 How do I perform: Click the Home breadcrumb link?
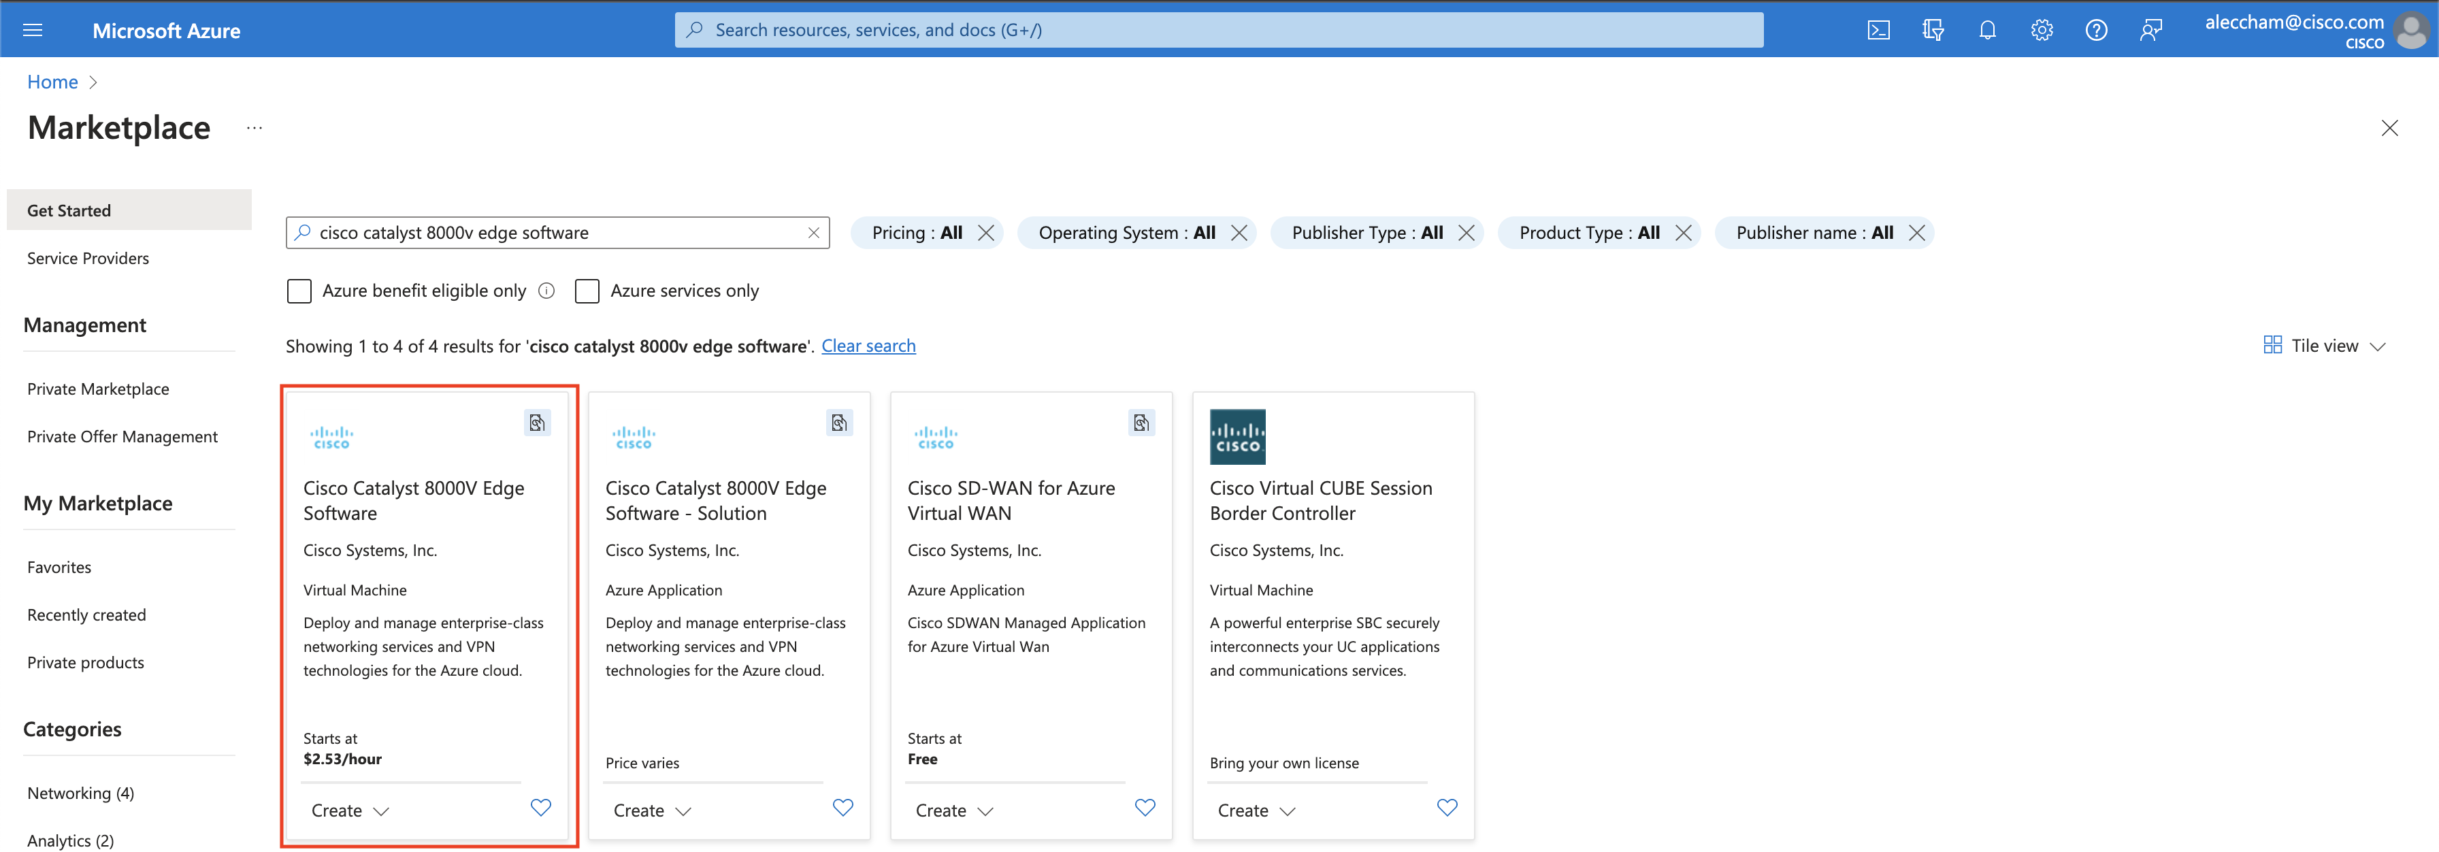(52, 82)
